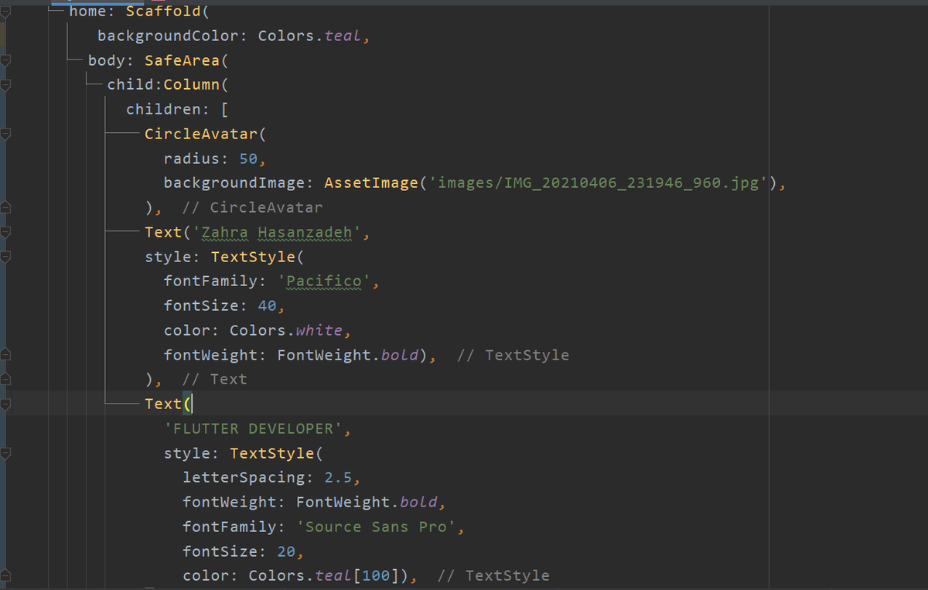Collapse the fold marker on the highlighted Text( line

click(x=6, y=404)
